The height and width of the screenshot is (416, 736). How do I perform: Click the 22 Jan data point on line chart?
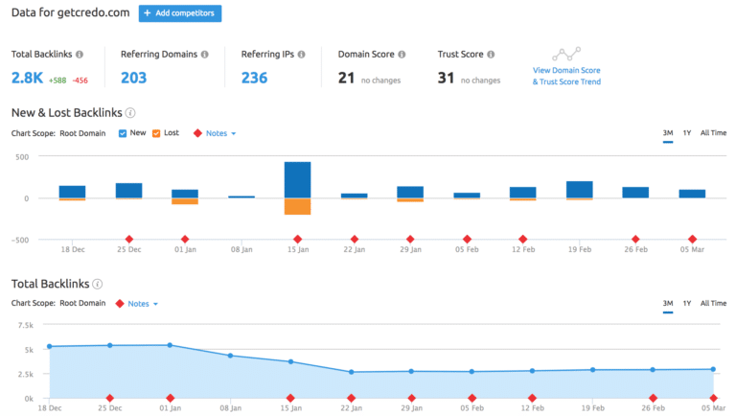pyautogui.click(x=351, y=372)
